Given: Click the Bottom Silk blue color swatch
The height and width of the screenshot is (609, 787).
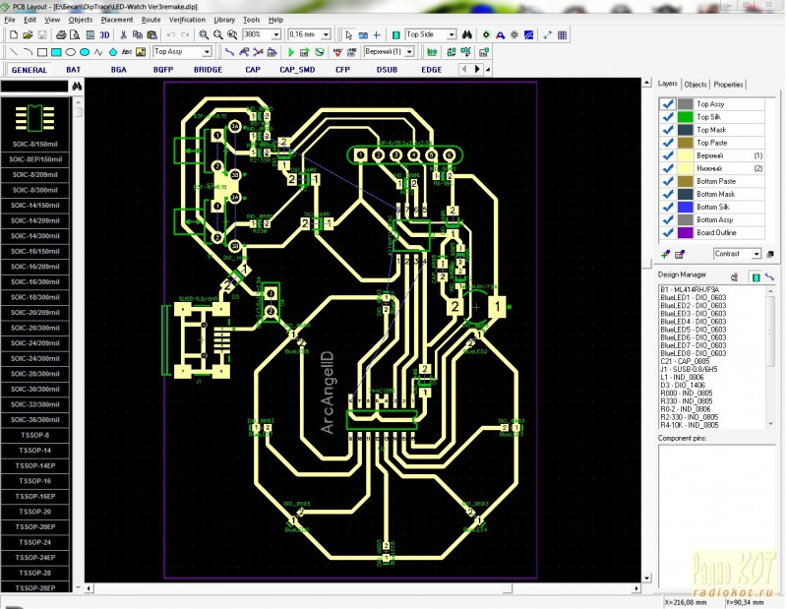Looking at the screenshot, I should pos(685,207).
